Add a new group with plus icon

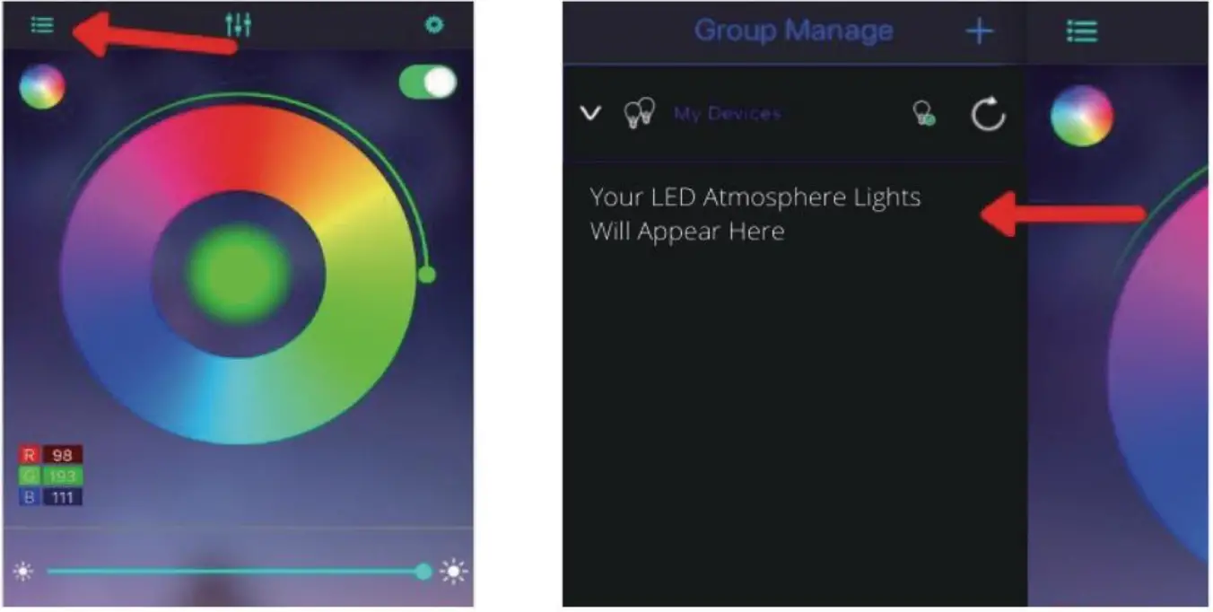pos(980,31)
